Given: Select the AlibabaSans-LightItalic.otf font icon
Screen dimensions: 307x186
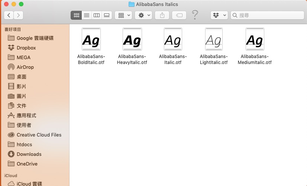Looking at the screenshot, I should coord(214,39).
